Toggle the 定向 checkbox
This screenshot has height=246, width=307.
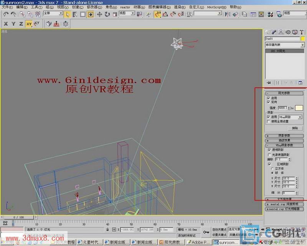[268, 102]
